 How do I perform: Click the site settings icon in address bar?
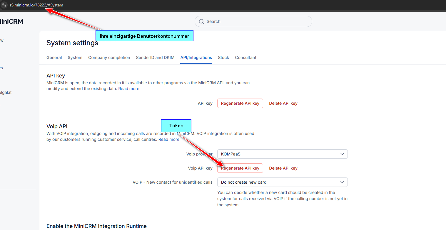click(4, 5)
